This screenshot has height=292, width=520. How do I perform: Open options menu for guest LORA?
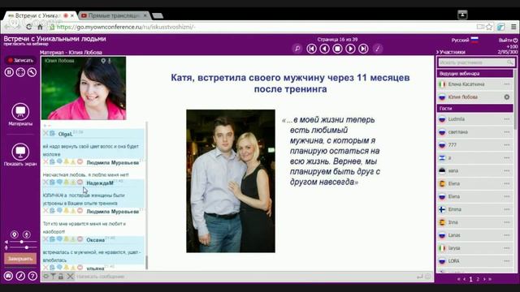pyautogui.click(x=507, y=261)
